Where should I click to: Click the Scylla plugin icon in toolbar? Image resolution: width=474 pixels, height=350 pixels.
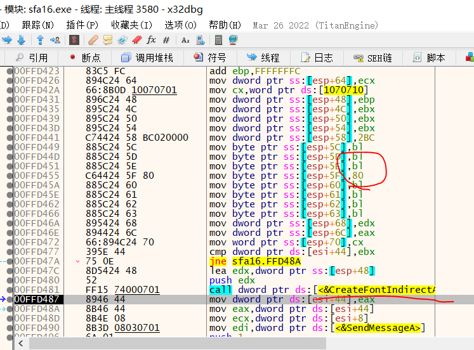[x=74, y=40]
